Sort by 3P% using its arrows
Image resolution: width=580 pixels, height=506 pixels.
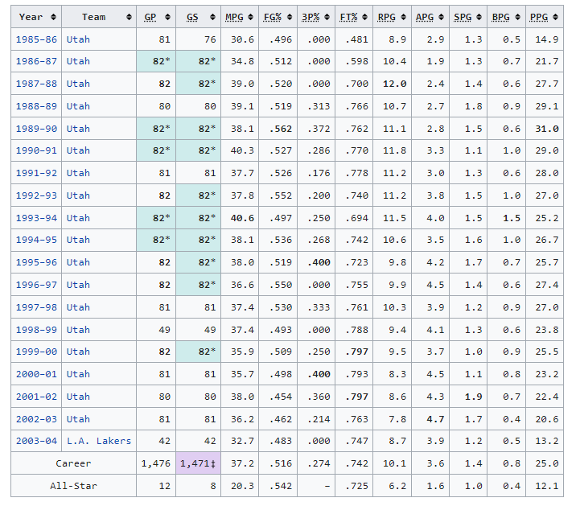(327, 17)
